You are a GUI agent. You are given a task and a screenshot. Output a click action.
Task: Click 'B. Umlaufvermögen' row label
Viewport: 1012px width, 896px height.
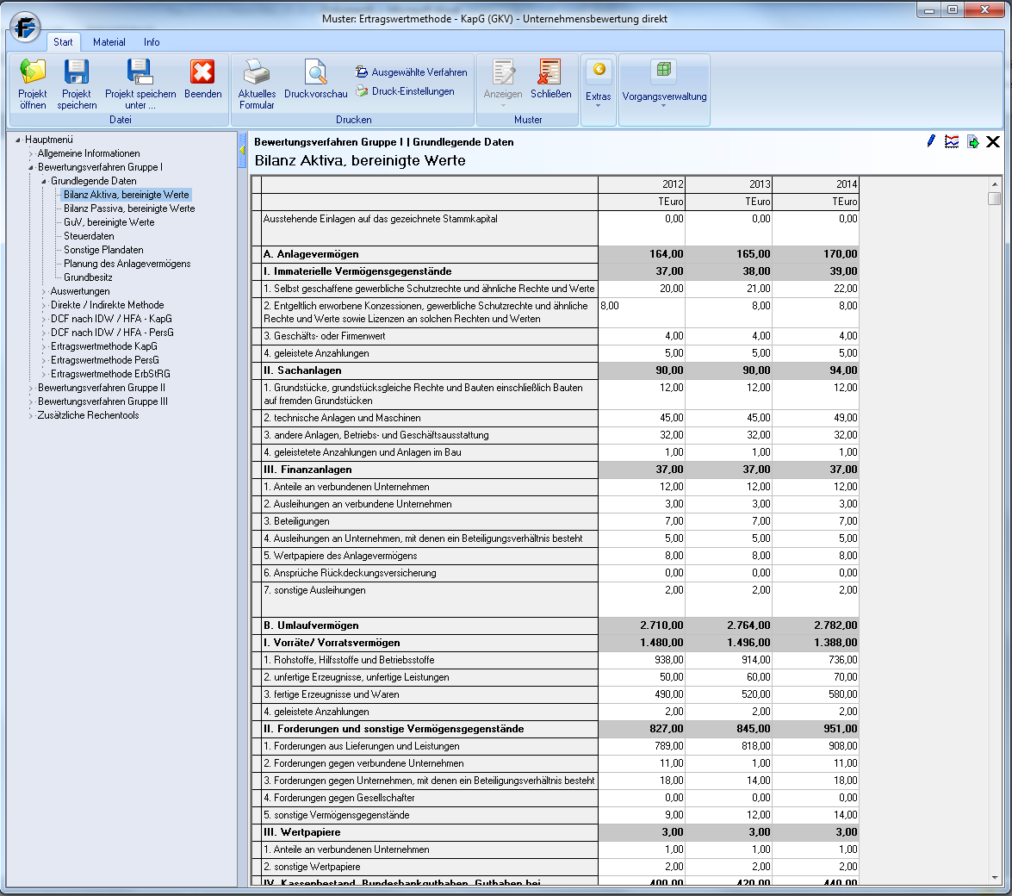click(x=429, y=625)
